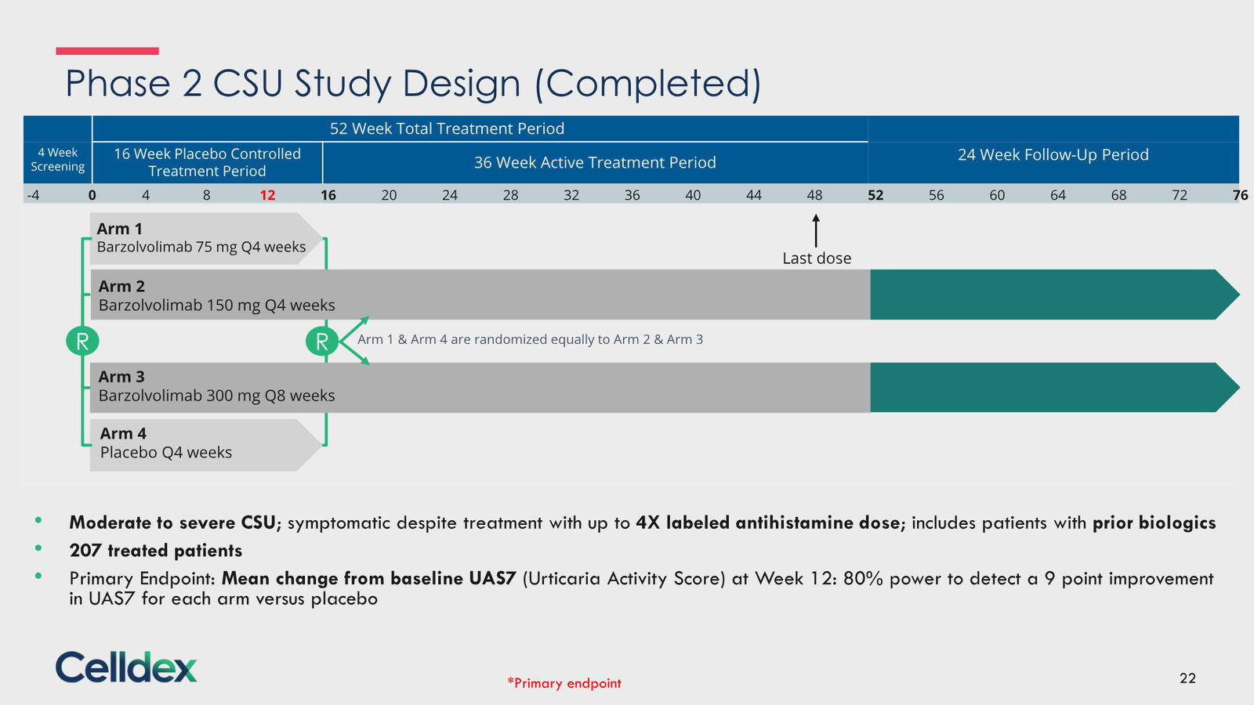Select the Arm 2 Barzolvolimab 150 mg bar
The width and height of the screenshot is (1254, 705).
point(480,295)
